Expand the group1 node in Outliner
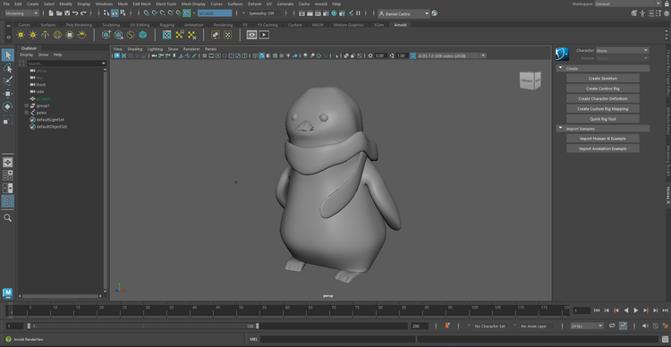This screenshot has height=347, width=671. [x=27, y=106]
